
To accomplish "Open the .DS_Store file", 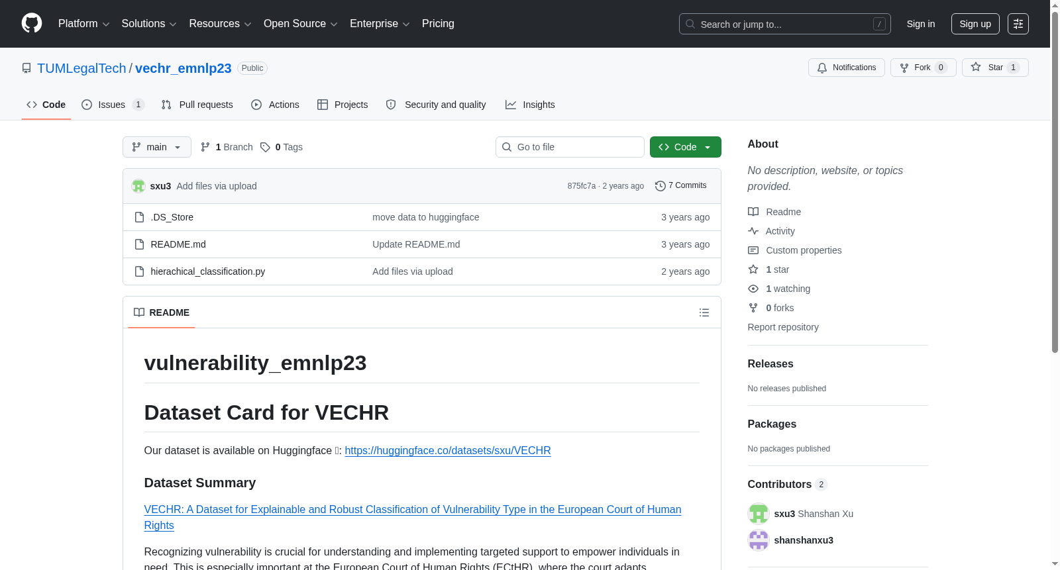I will tap(172, 217).
